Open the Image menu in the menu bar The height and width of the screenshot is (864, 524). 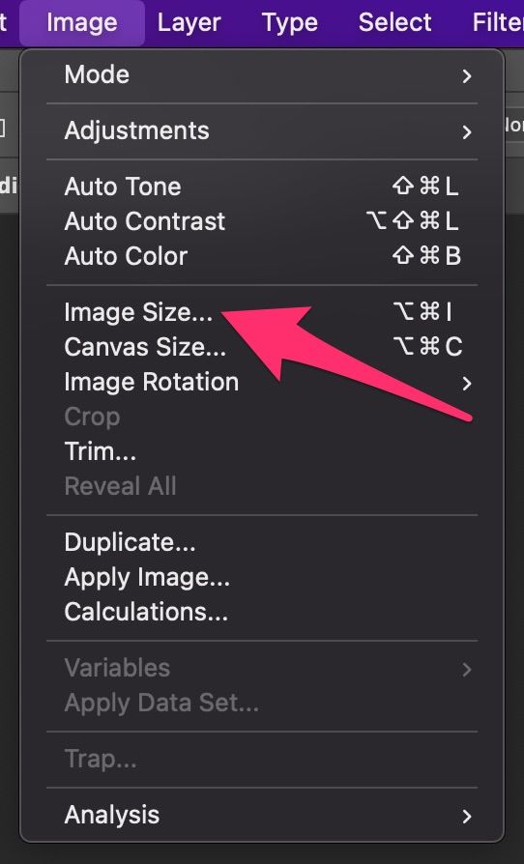(x=82, y=23)
